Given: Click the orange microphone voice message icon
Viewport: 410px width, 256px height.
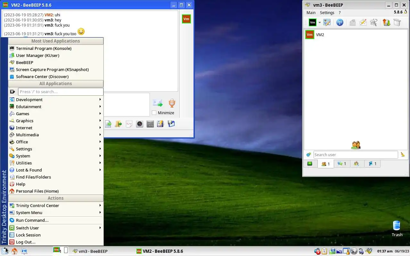Looking at the screenshot, I should [172, 103].
